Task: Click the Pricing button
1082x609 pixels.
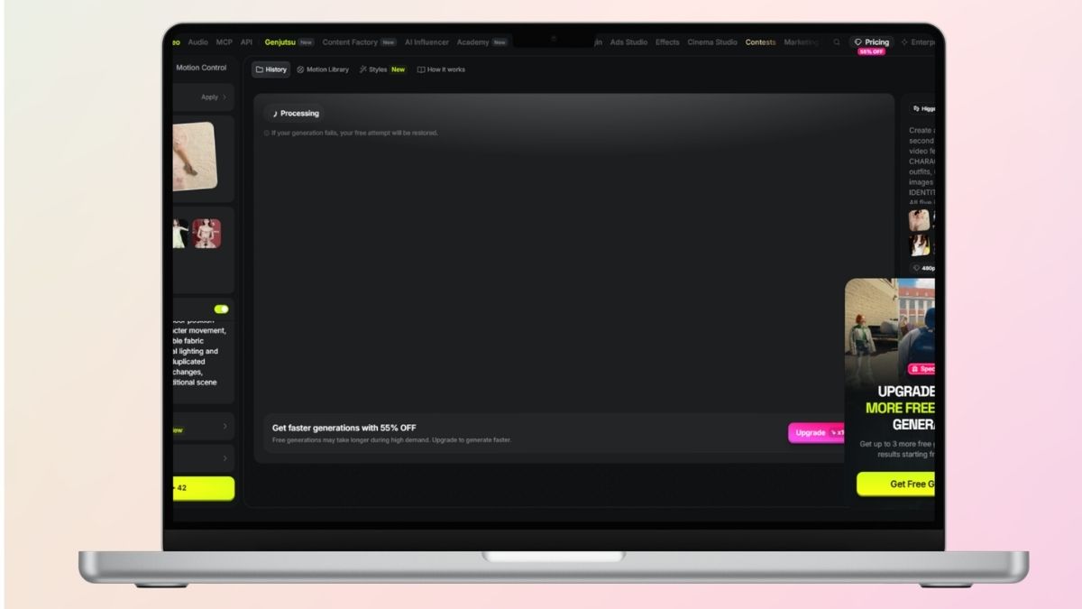Action: pyautogui.click(x=871, y=42)
